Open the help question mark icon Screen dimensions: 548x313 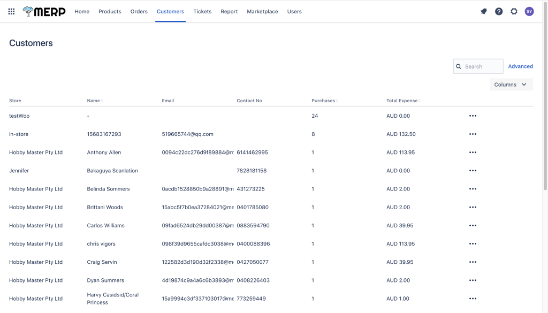499,11
